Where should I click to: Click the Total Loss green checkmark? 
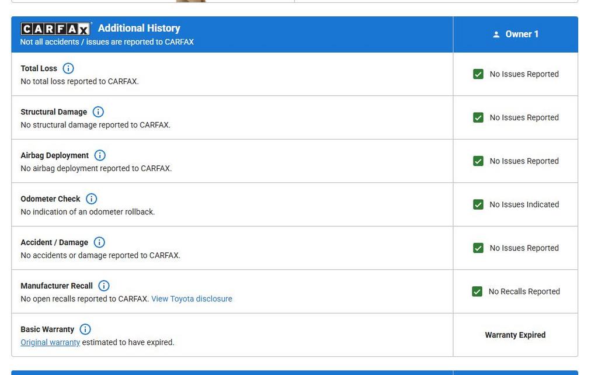pos(478,74)
